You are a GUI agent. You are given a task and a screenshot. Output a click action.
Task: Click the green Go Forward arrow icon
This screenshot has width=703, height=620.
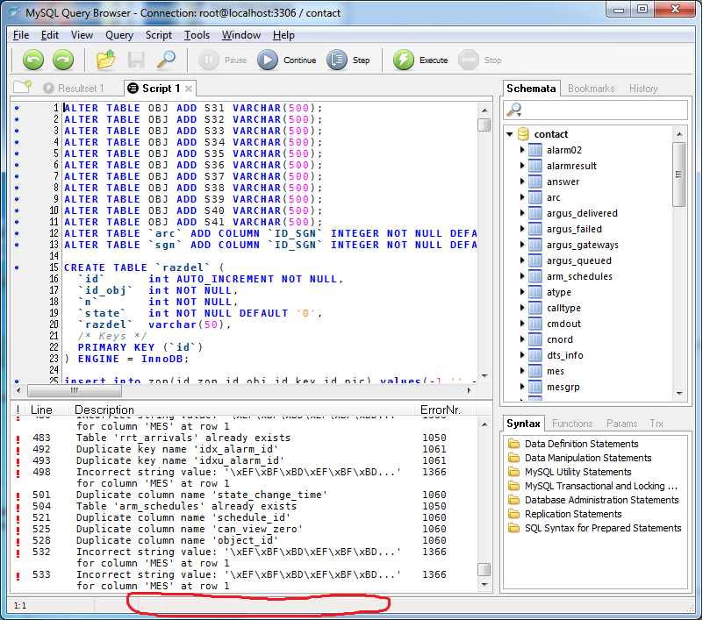point(63,60)
